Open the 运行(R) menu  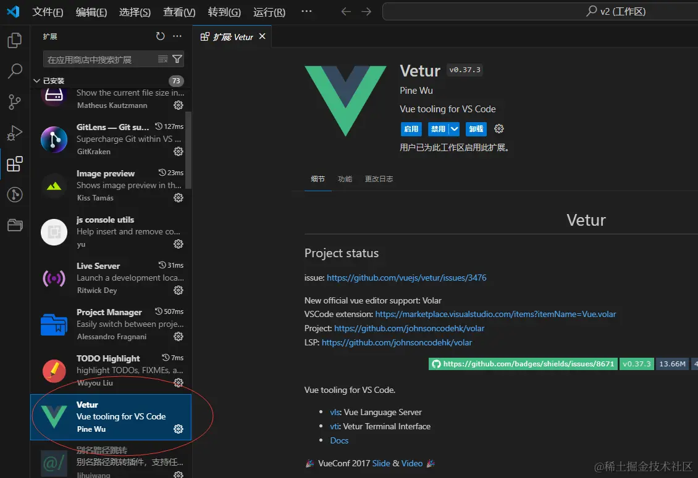point(269,12)
